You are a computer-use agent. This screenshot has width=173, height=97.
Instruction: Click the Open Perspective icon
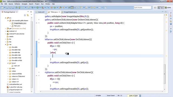pyautogui.click(x=155, y=8)
